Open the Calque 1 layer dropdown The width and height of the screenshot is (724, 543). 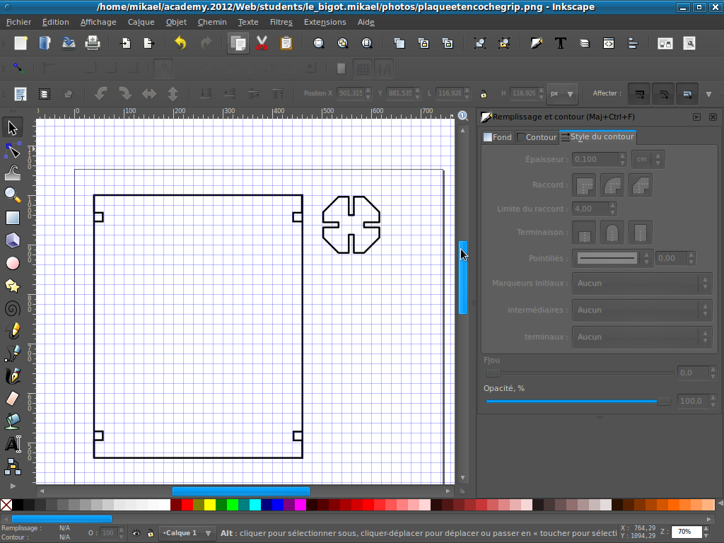[187, 532]
